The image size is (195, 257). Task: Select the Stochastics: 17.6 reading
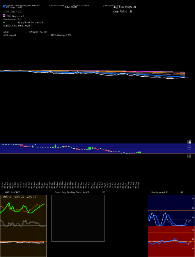(x=12, y=19)
